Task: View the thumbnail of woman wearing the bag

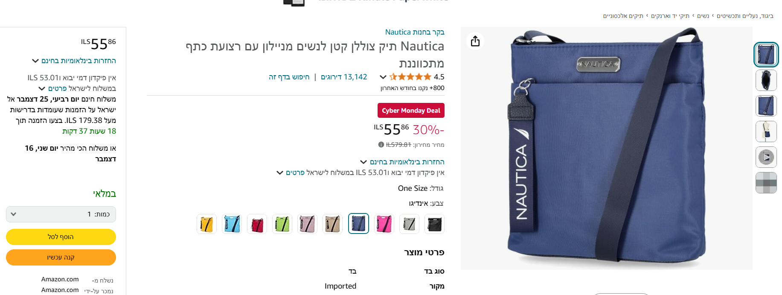Action: (x=766, y=131)
